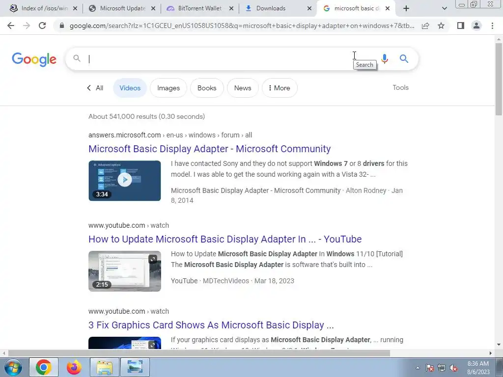The image size is (503, 377).
Task: Go back using the browser back arrow
Action: (11, 26)
